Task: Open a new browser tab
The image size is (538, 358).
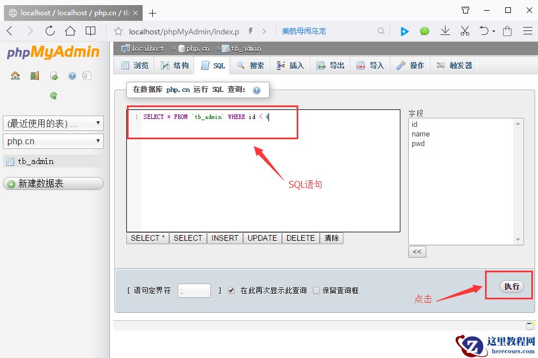Action: click(x=153, y=13)
